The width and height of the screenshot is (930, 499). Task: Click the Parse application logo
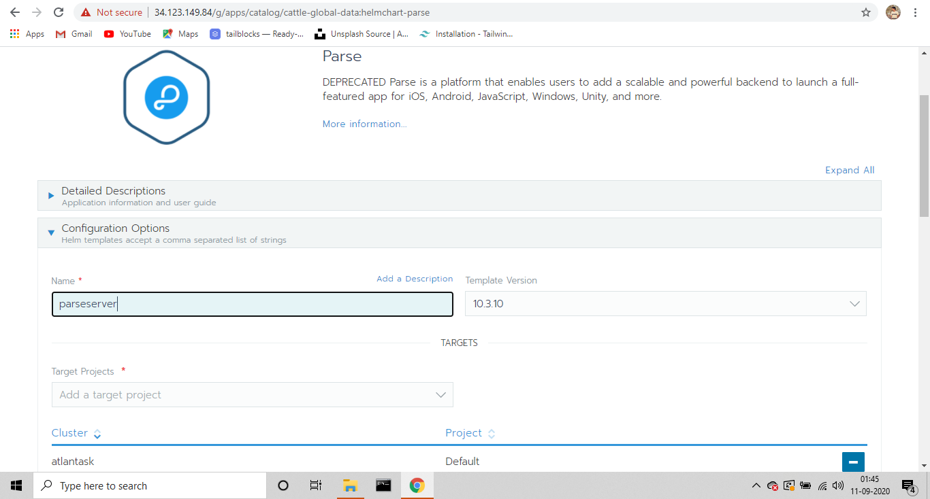pos(166,96)
